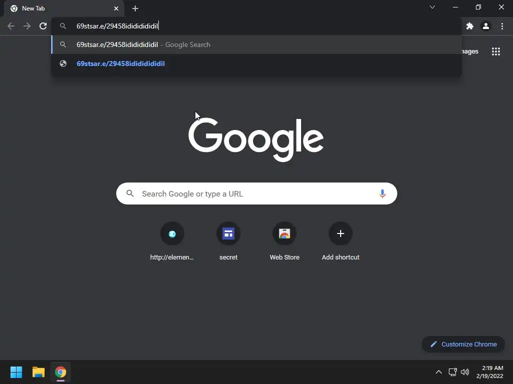Open the network status tray icon

coord(452,372)
